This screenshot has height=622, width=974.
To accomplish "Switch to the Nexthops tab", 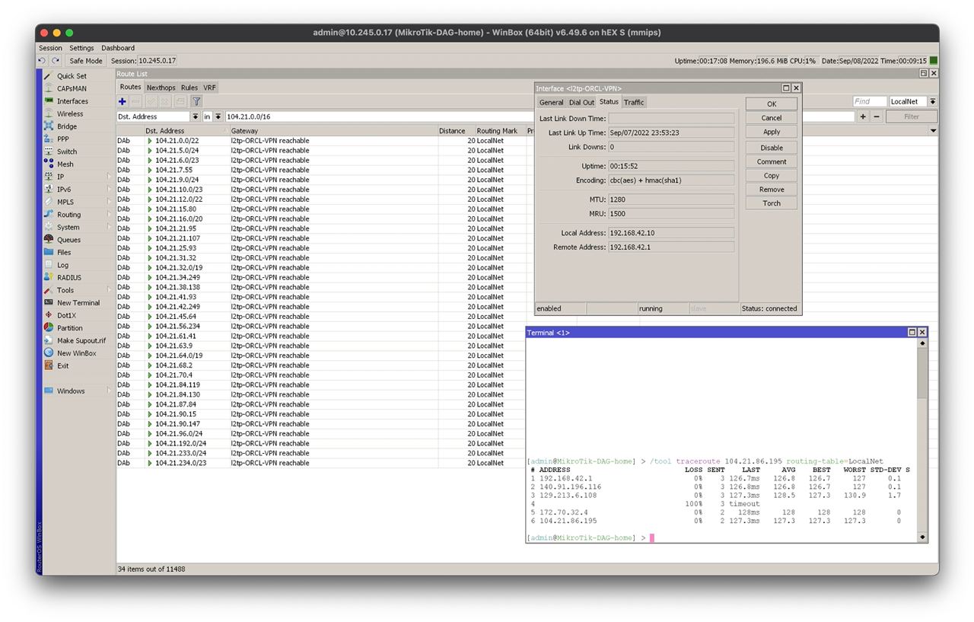I will [161, 88].
